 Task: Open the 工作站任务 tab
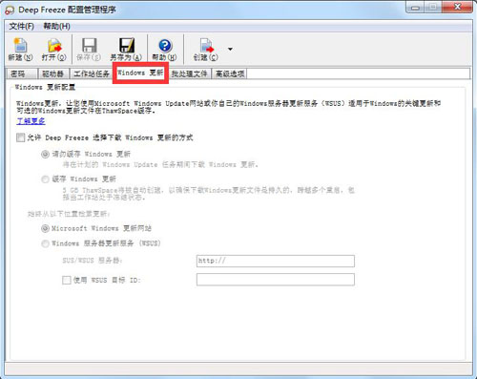tap(92, 74)
